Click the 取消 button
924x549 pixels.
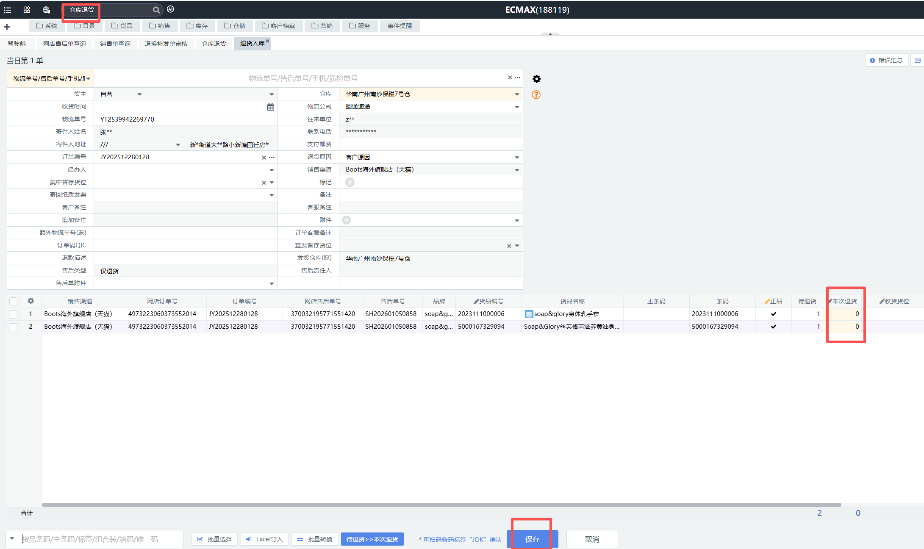click(592, 539)
